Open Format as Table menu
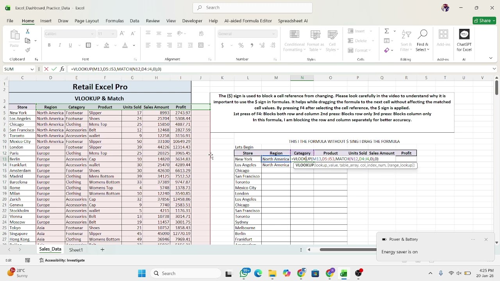500x281 pixels. (315, 41)
